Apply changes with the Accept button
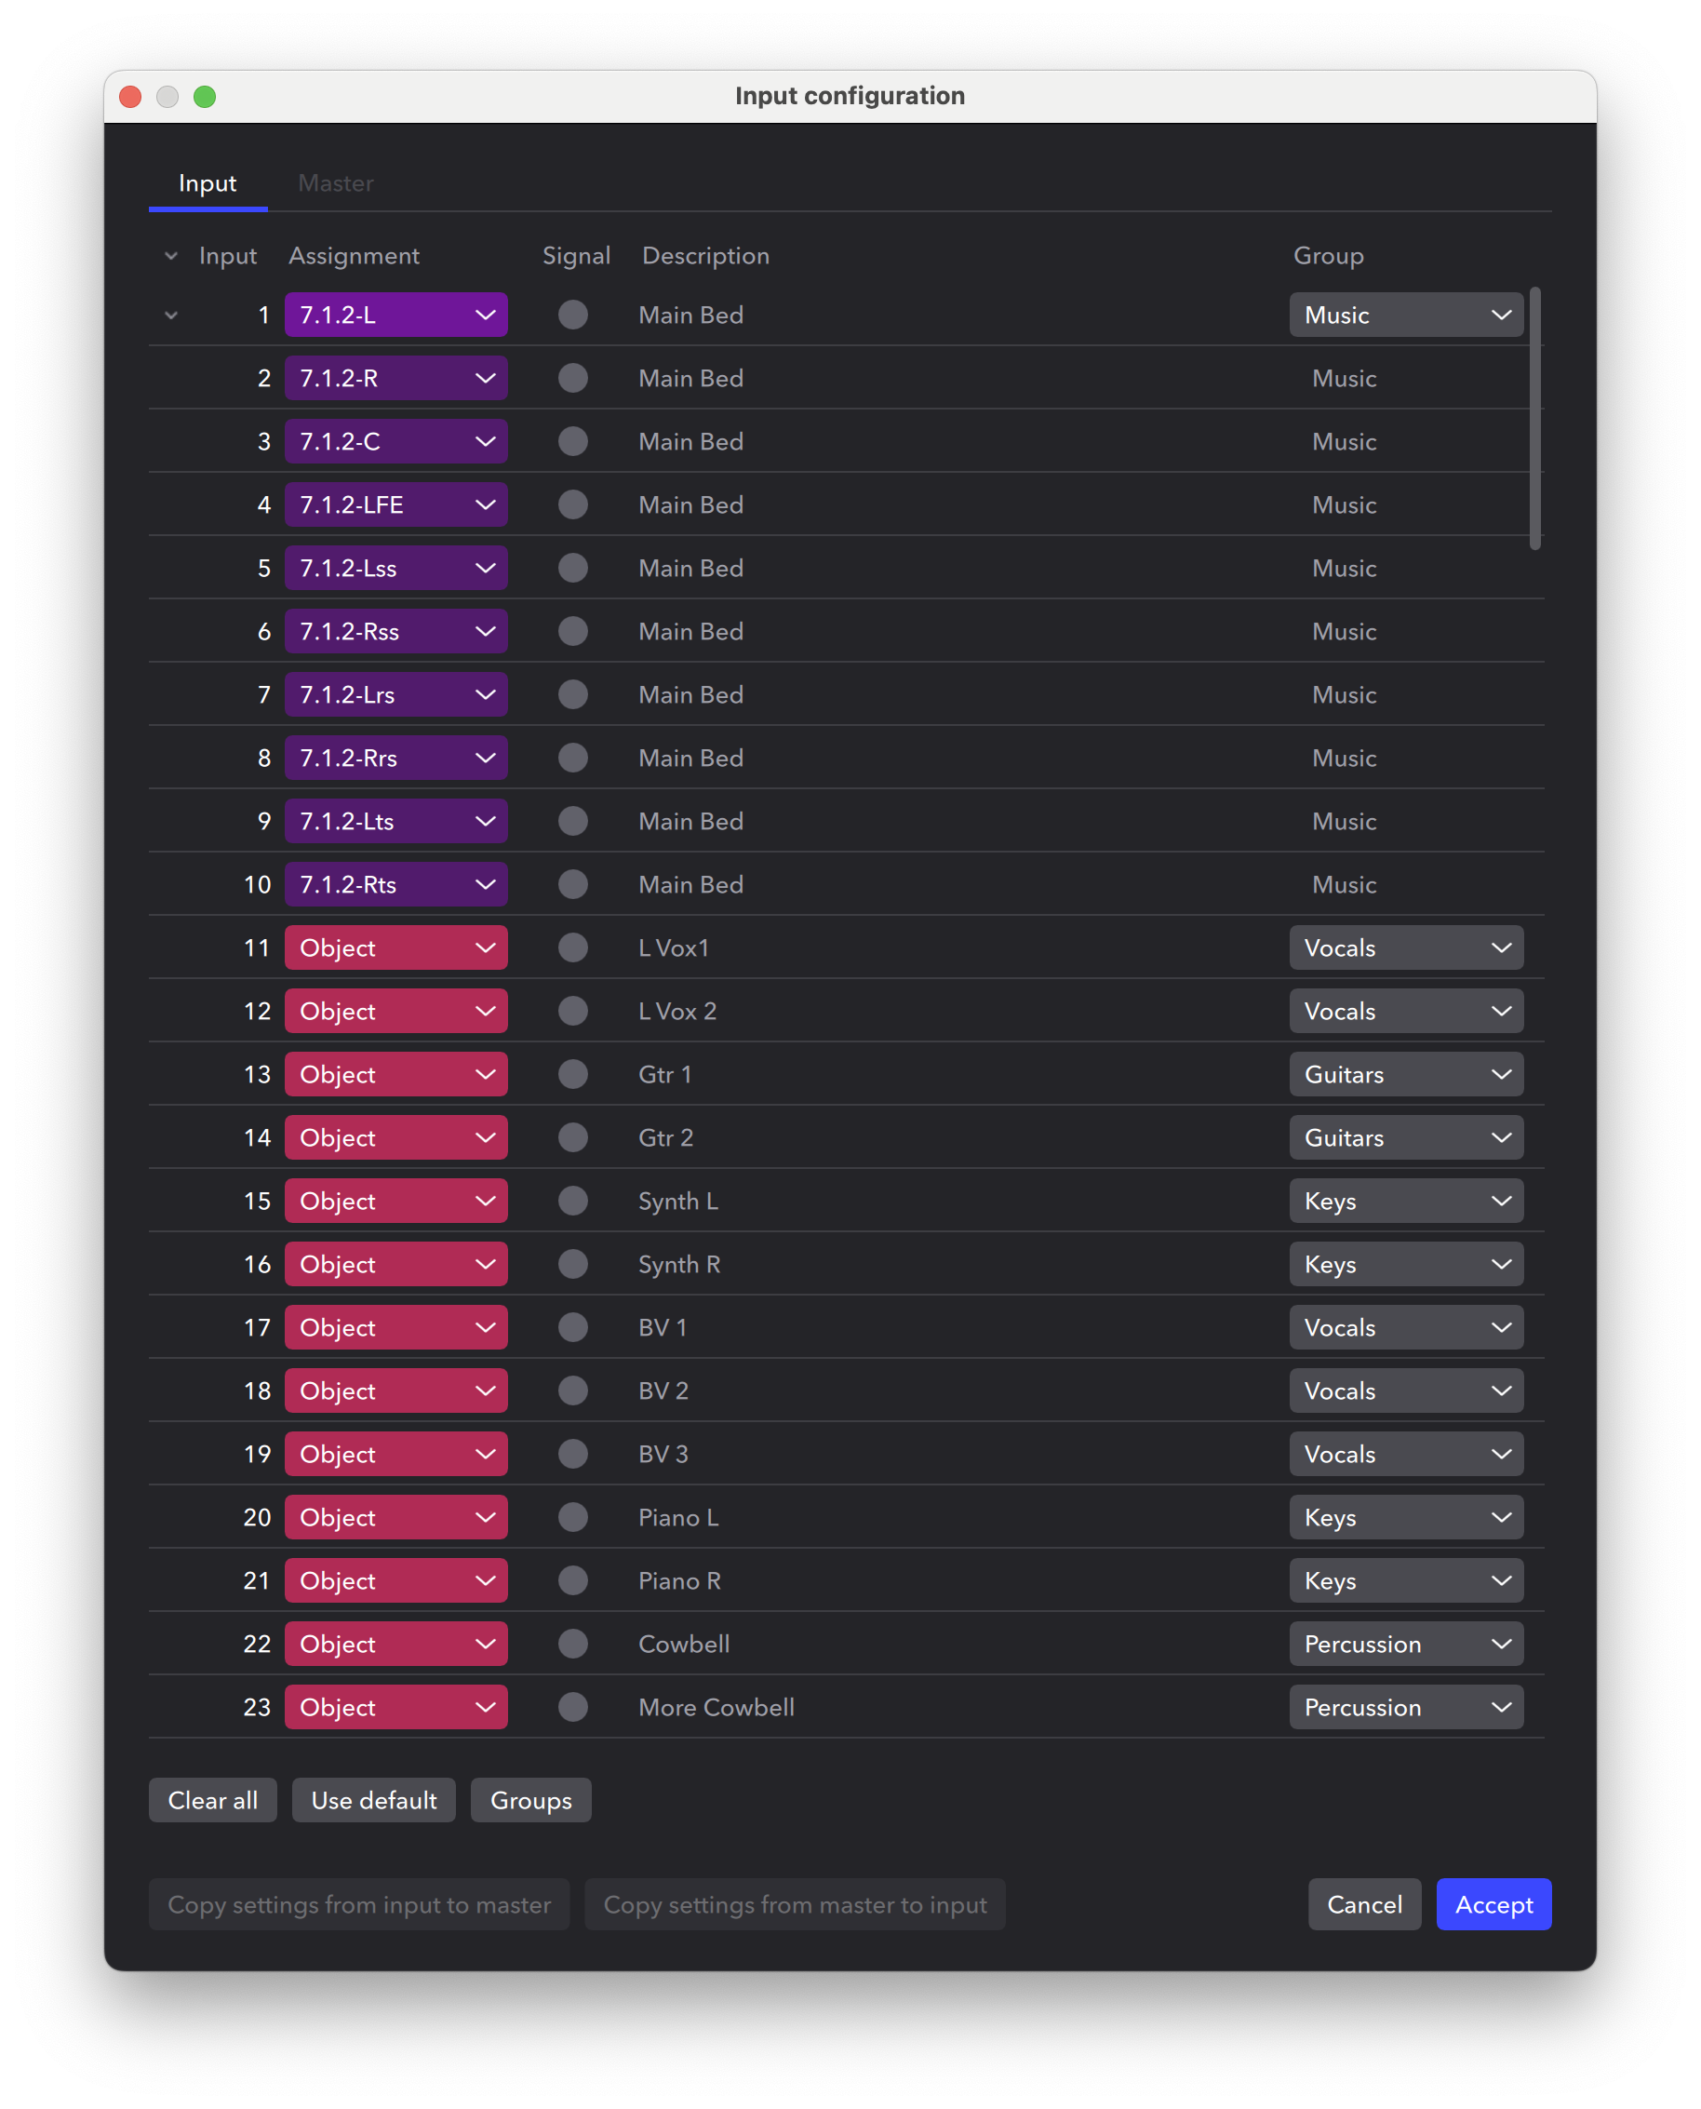This screenshot has width=1701, height=2109. pos(1493,1904)
